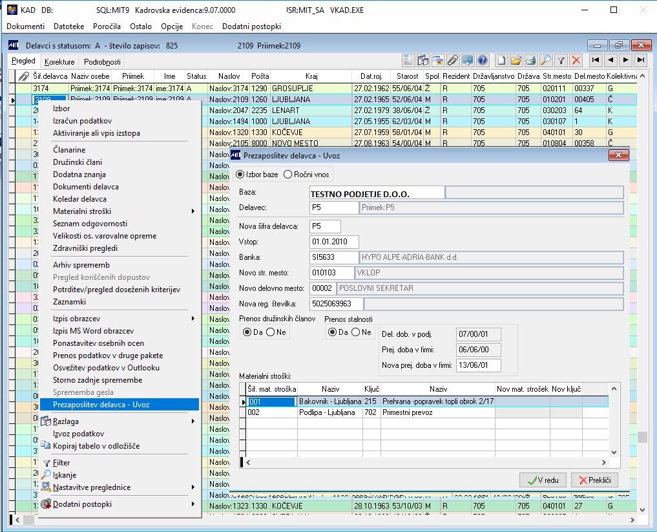Choose Arhiv sprememb from the context menu
The width and height of the screenshot is (657, 532).
[120, 265]
